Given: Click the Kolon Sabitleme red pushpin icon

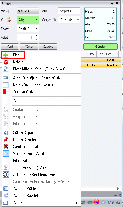Looking at the screenshot, I should coord(6,140).
